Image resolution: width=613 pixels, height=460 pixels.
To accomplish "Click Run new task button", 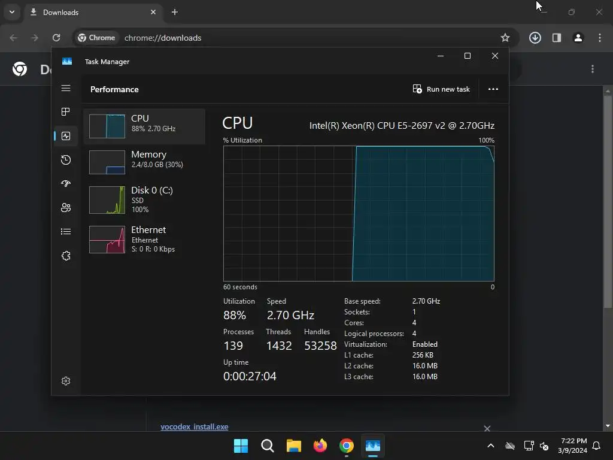I will (x=441, y=89).
